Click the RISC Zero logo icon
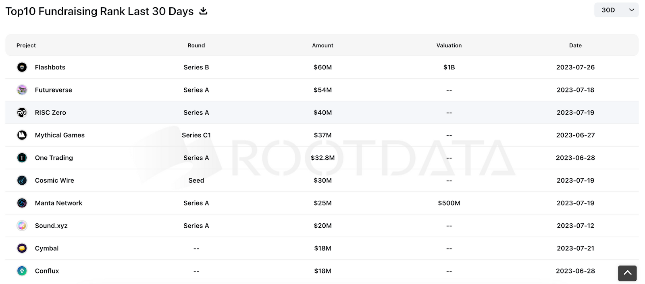645x284 pixels. click(22, 113)
